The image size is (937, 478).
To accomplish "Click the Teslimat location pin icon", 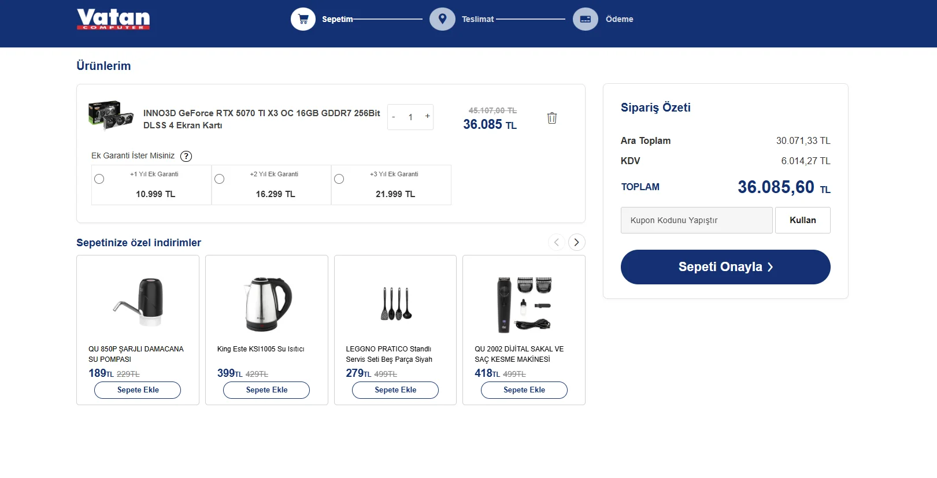I will pos(442,19).
